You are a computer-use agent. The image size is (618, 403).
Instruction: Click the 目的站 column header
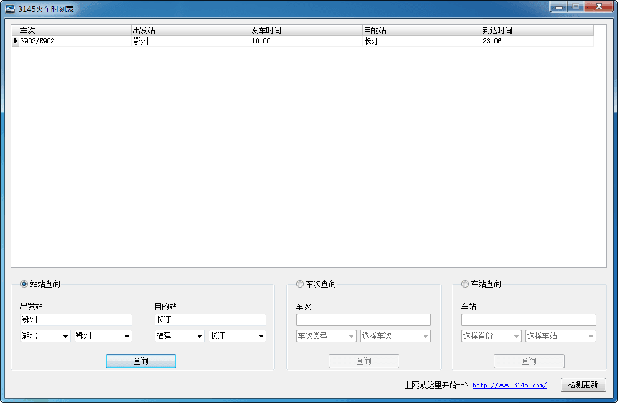tap(421, 30)
